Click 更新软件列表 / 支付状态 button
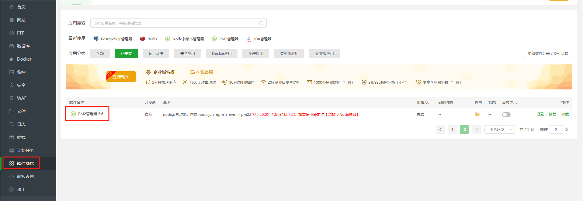 click(x=548, y=53)
